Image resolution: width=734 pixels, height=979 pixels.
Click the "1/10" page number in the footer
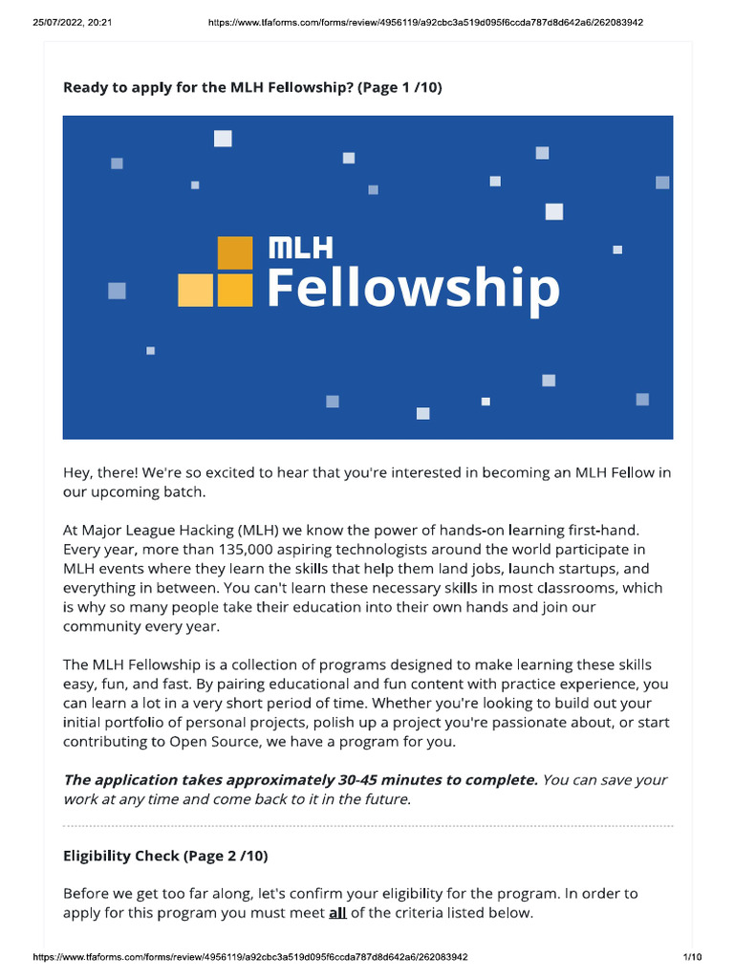pos(693,957)
